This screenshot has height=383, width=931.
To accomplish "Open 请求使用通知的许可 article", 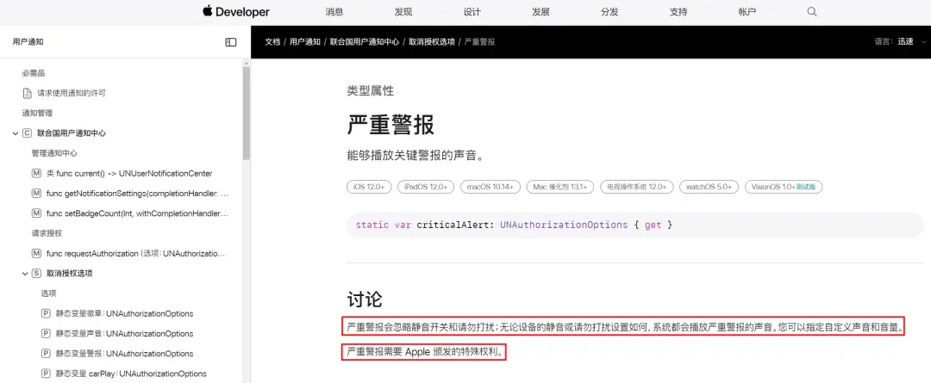I will pyautogui.click(x=72, y=93).
